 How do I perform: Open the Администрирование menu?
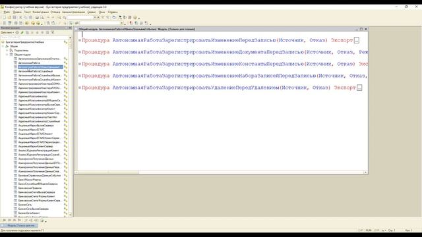click(73, 12)
